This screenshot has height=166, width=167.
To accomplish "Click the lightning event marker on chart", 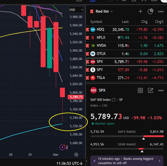I will (62, 147).
